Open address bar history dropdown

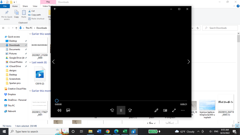click(192, 28)
